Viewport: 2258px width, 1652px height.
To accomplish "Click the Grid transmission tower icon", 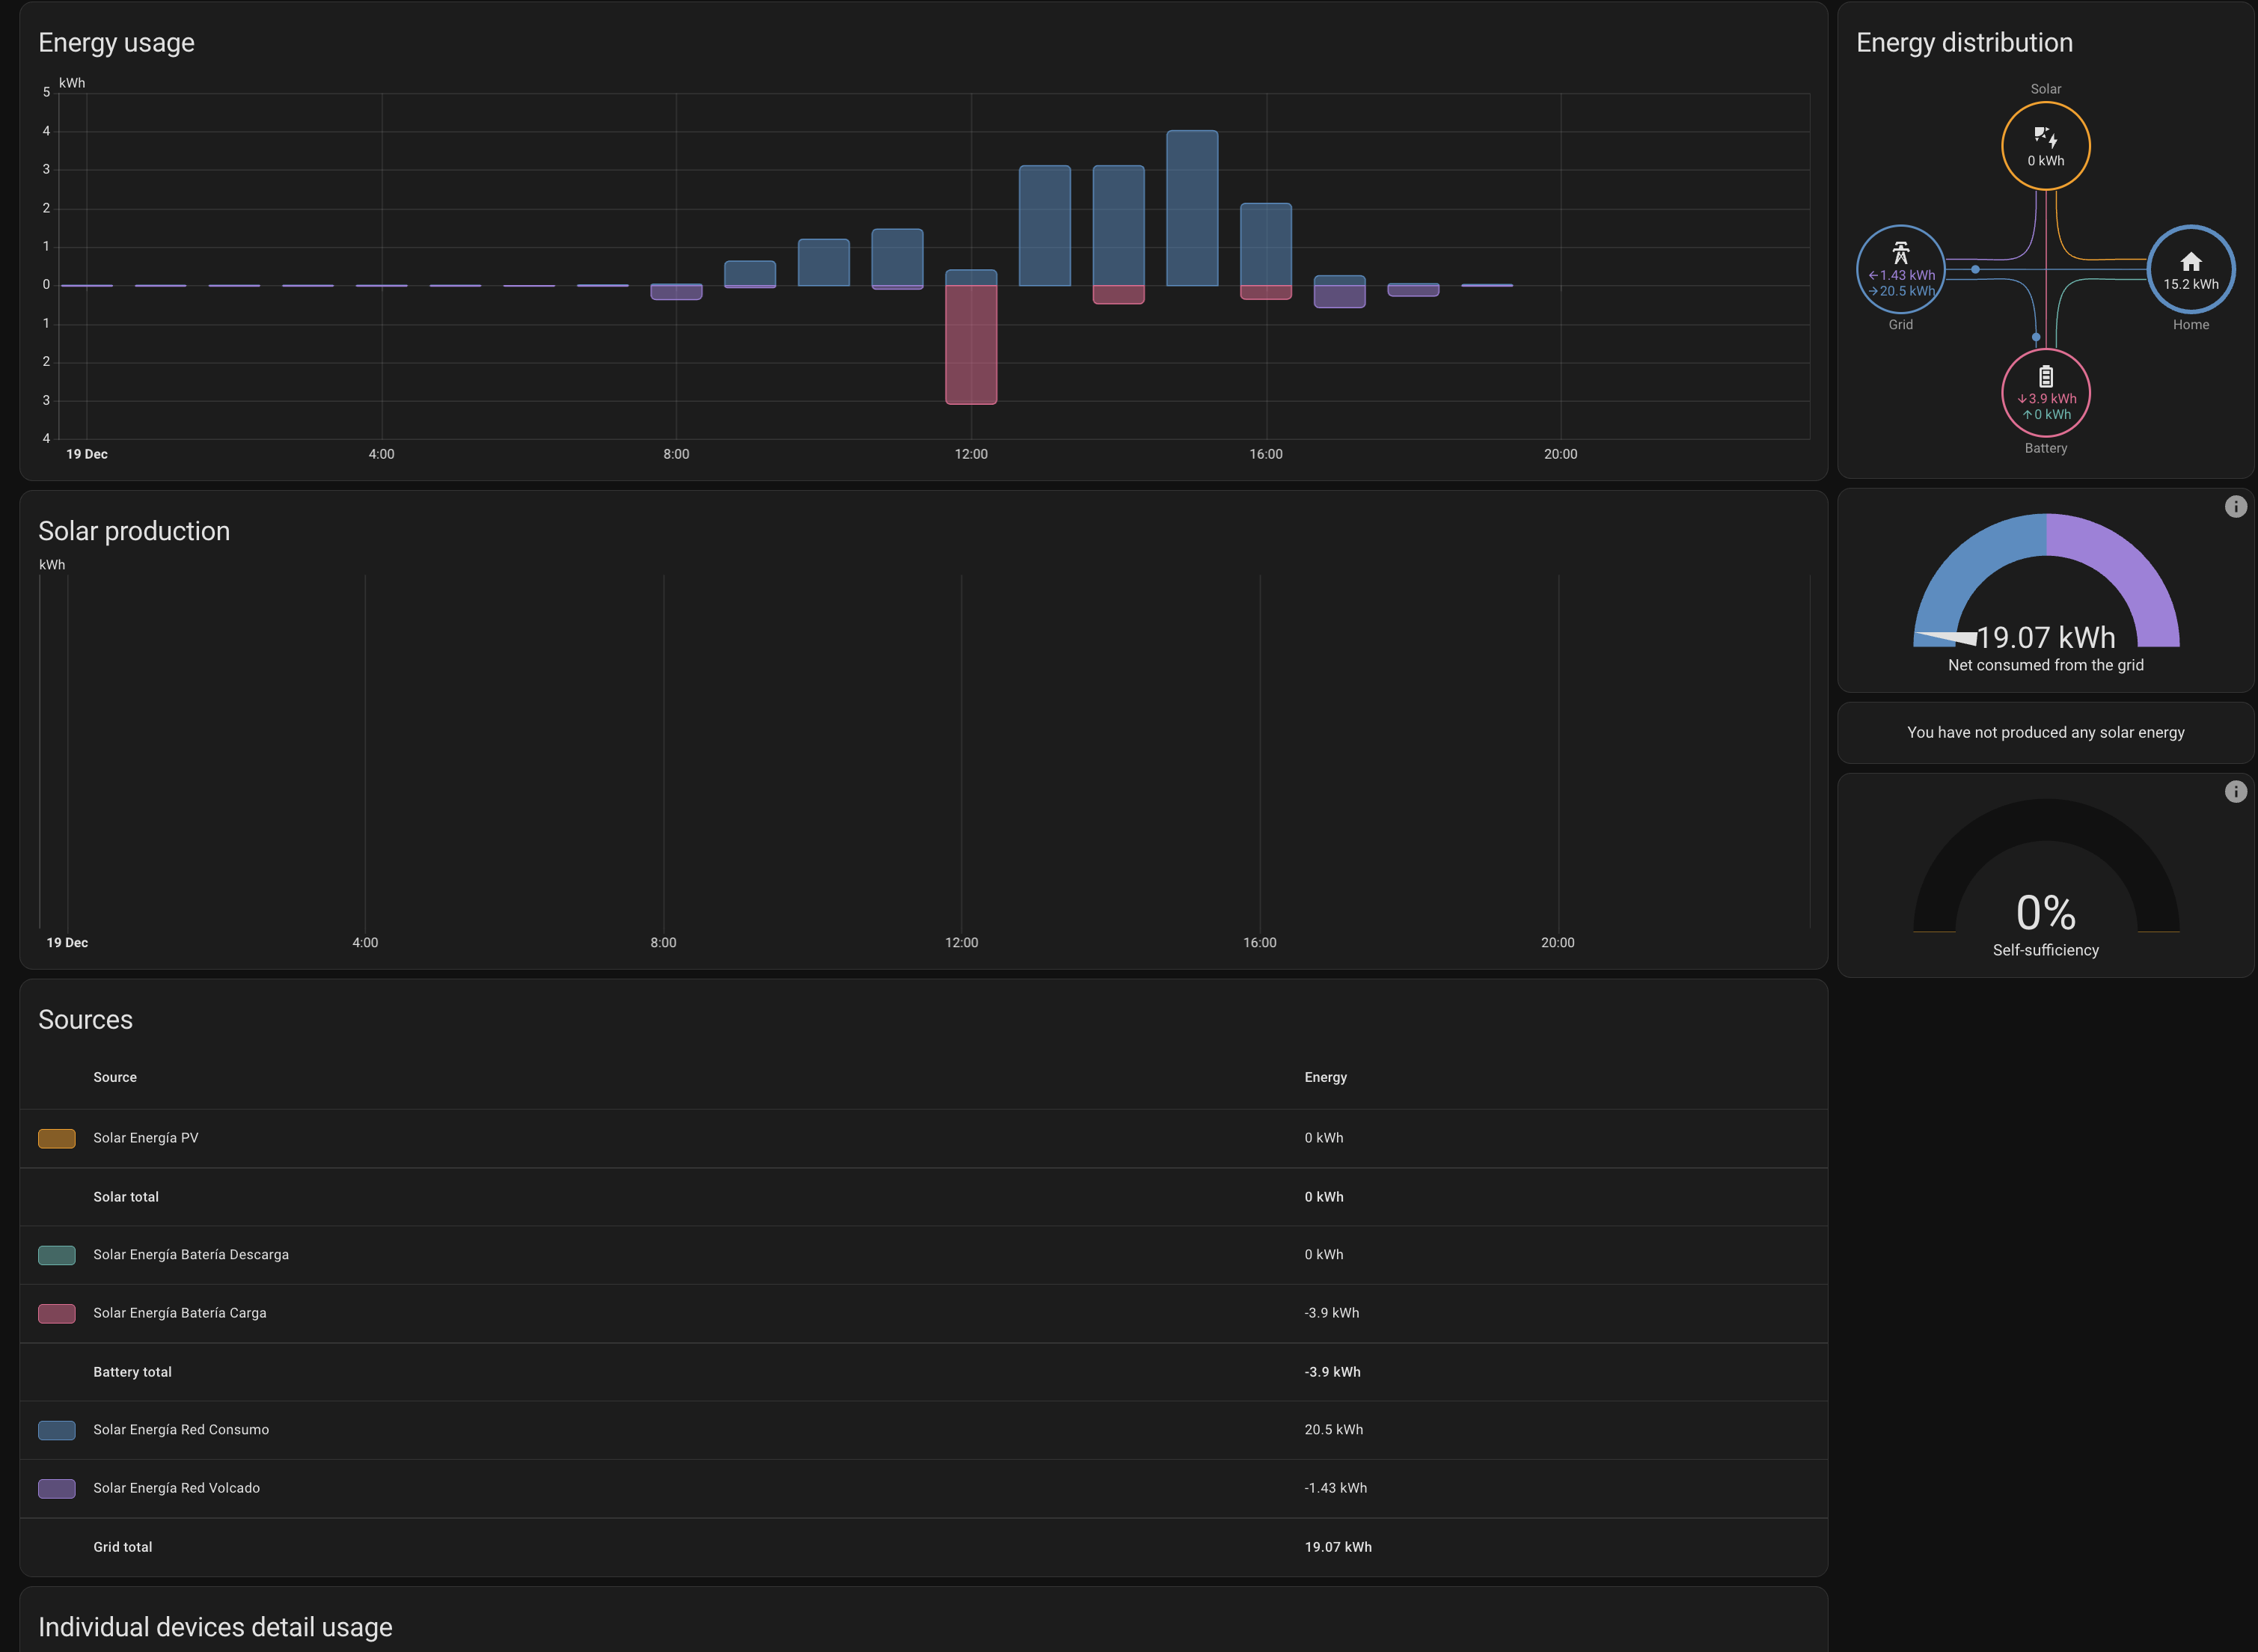I will click(1900, 253).
